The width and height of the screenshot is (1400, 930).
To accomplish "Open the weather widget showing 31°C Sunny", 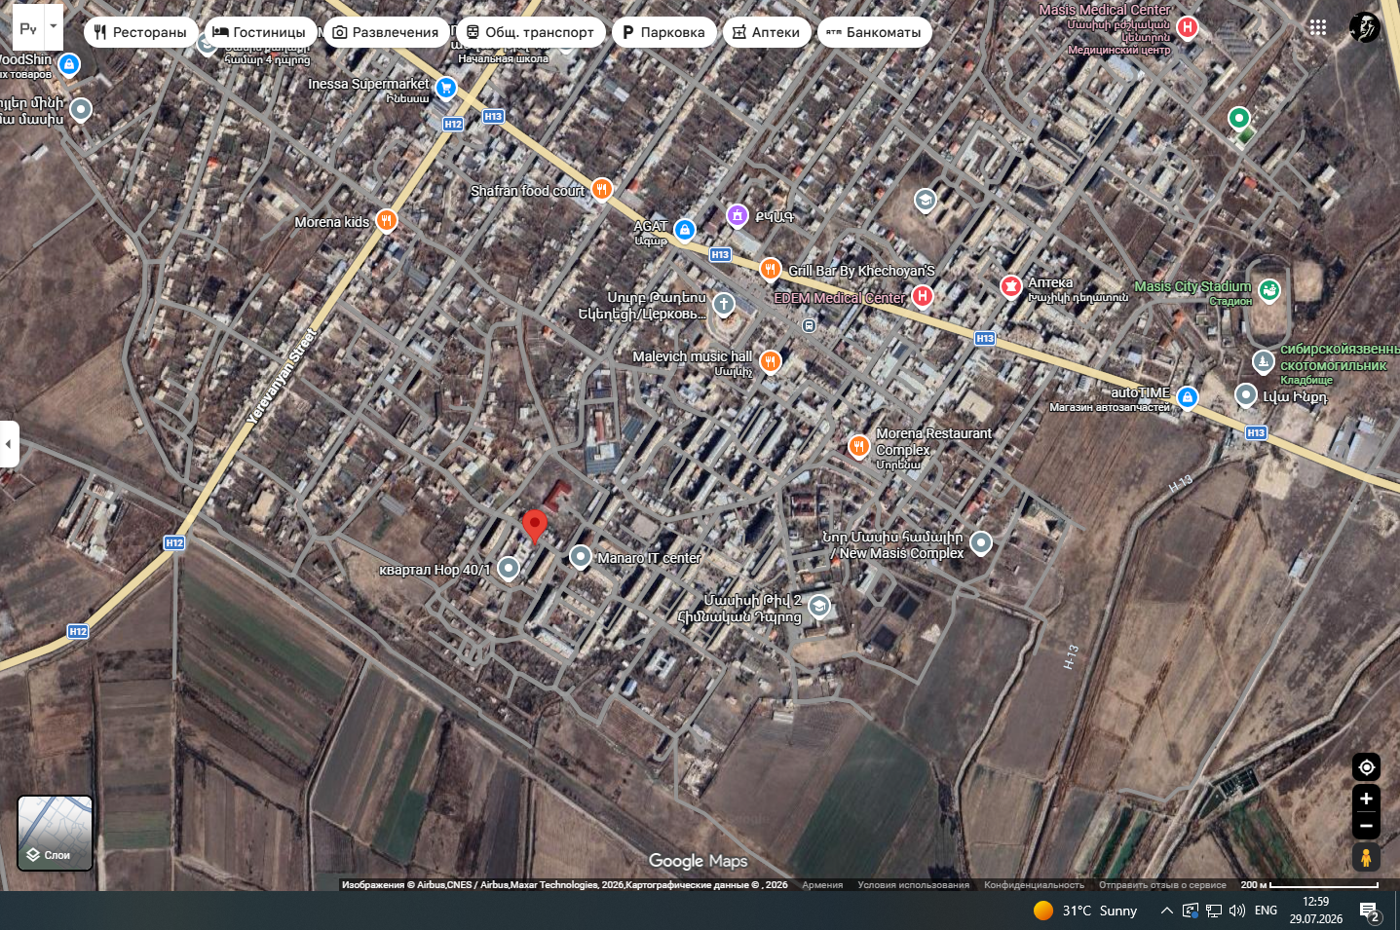I will [1085, 911].
